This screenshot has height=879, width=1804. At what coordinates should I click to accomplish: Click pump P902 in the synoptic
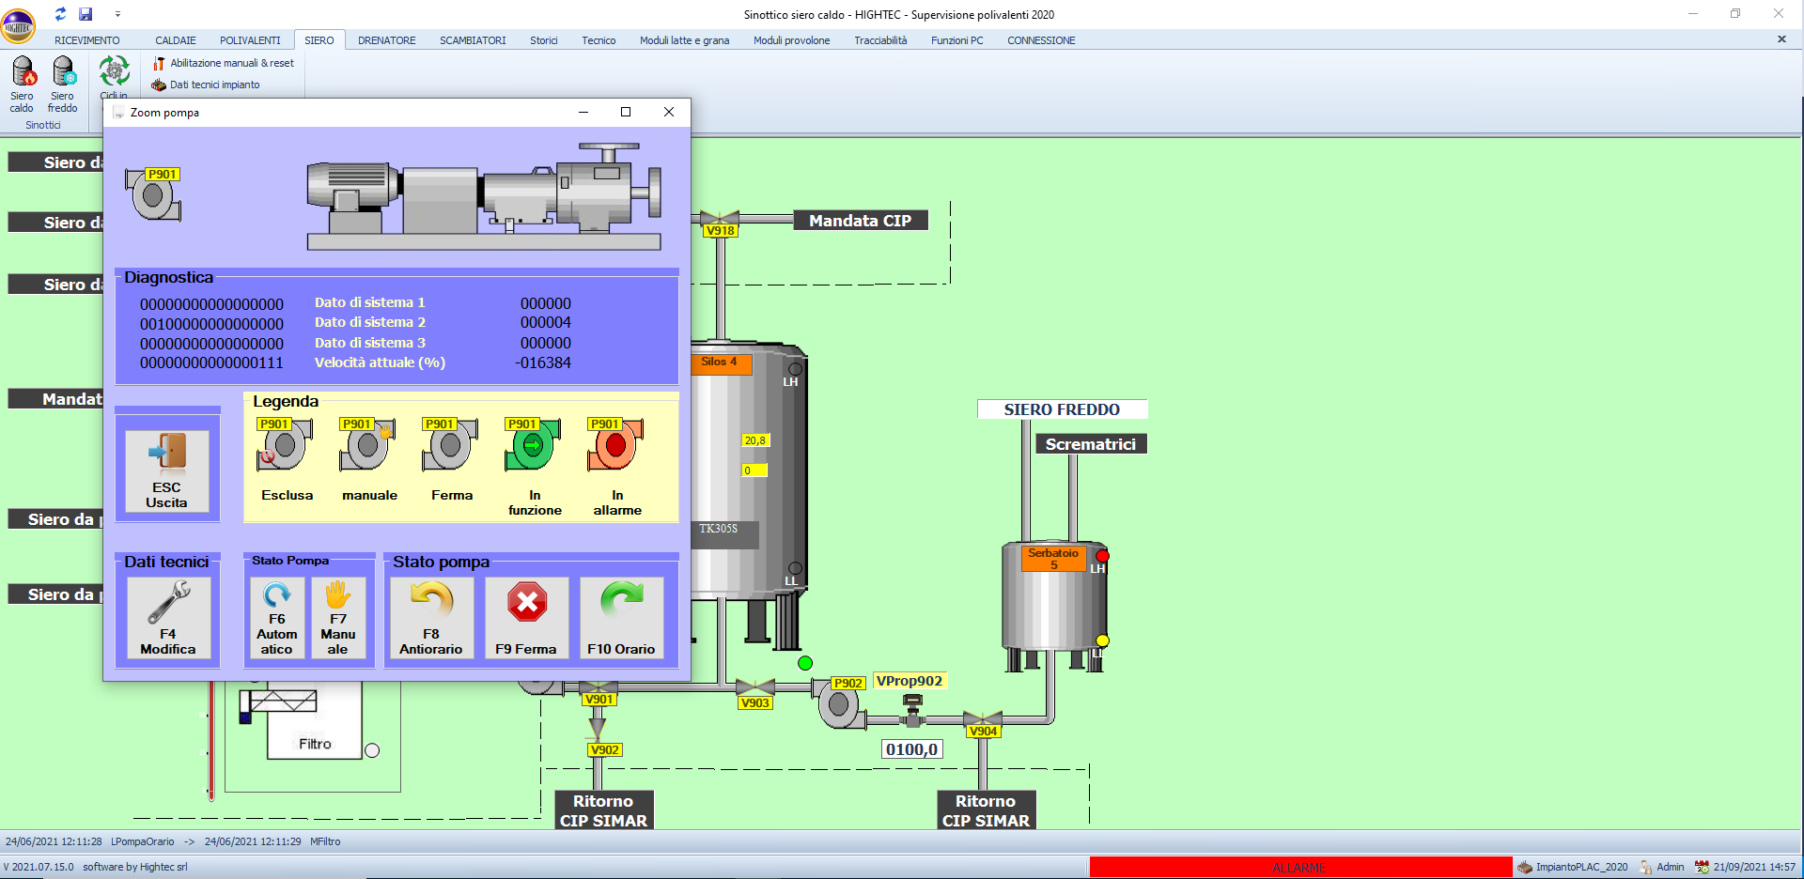840,703
